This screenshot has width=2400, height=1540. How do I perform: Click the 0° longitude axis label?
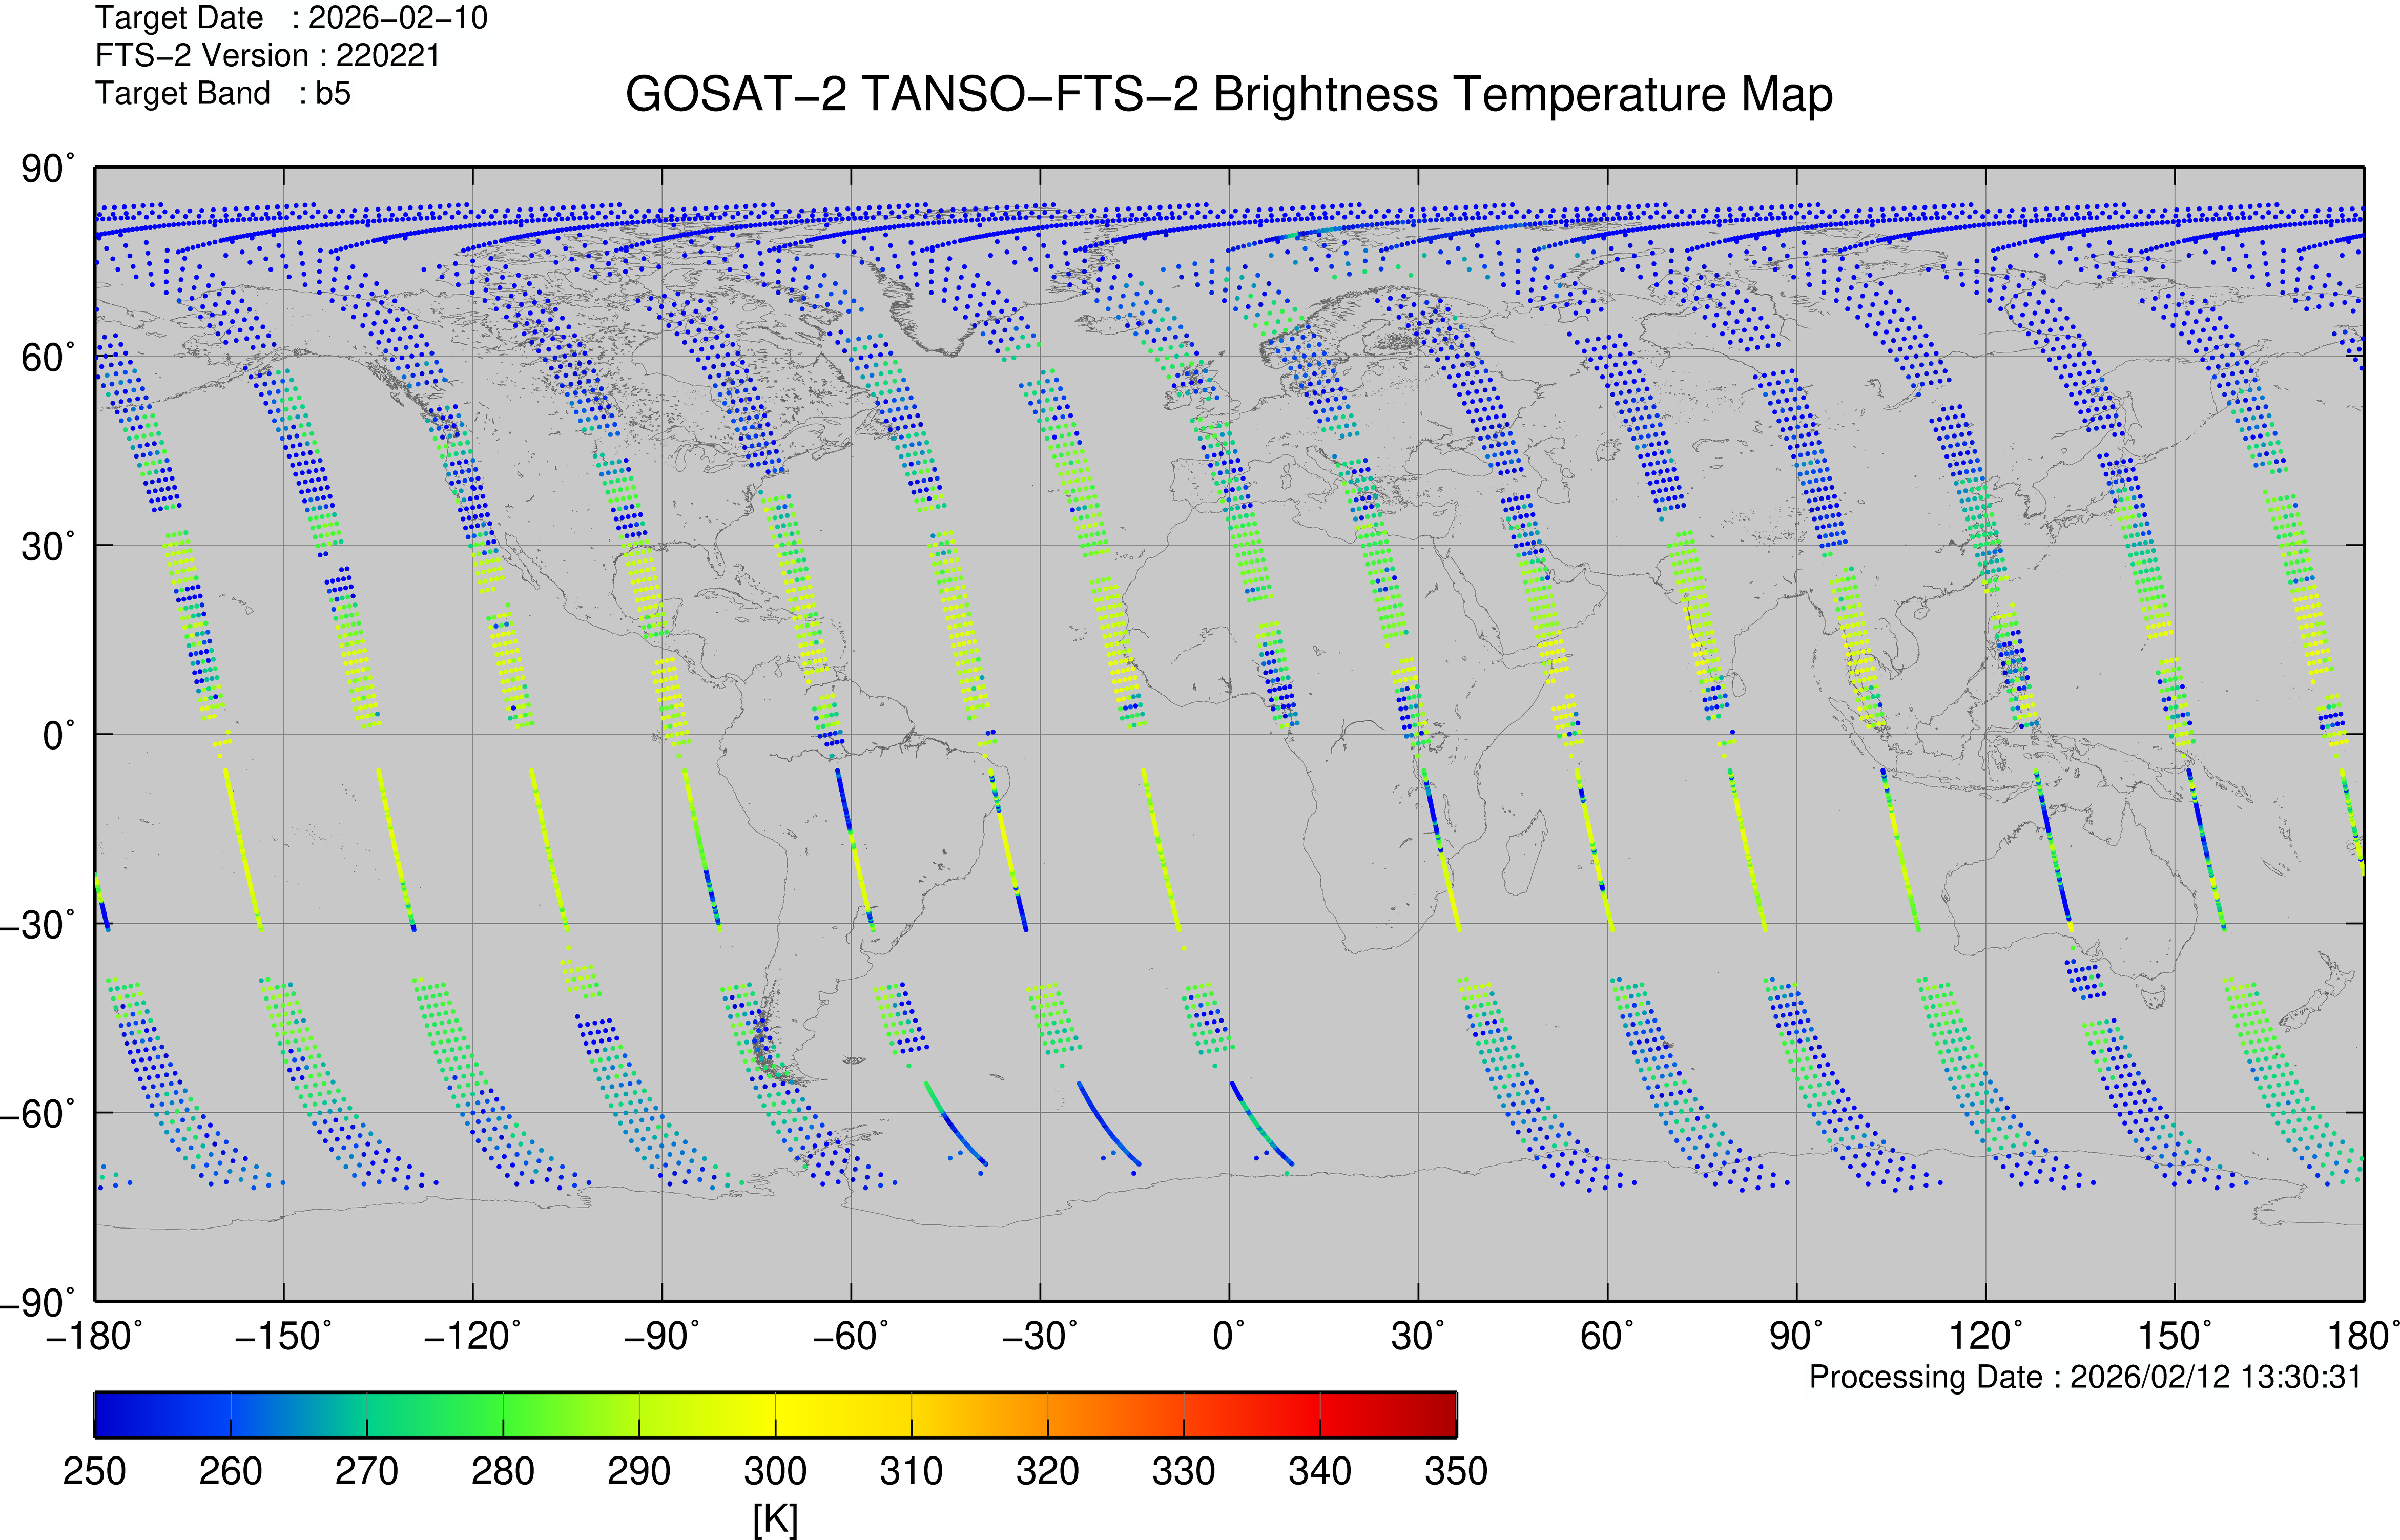1228,1336
